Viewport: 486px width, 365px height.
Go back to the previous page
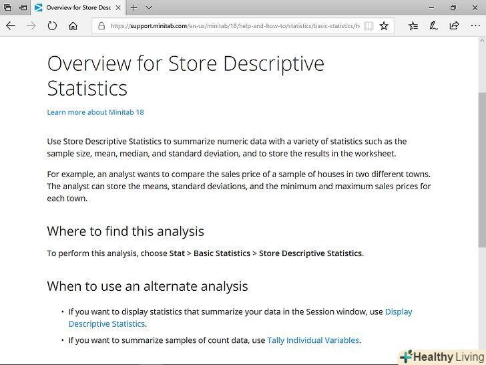[11, 26]
